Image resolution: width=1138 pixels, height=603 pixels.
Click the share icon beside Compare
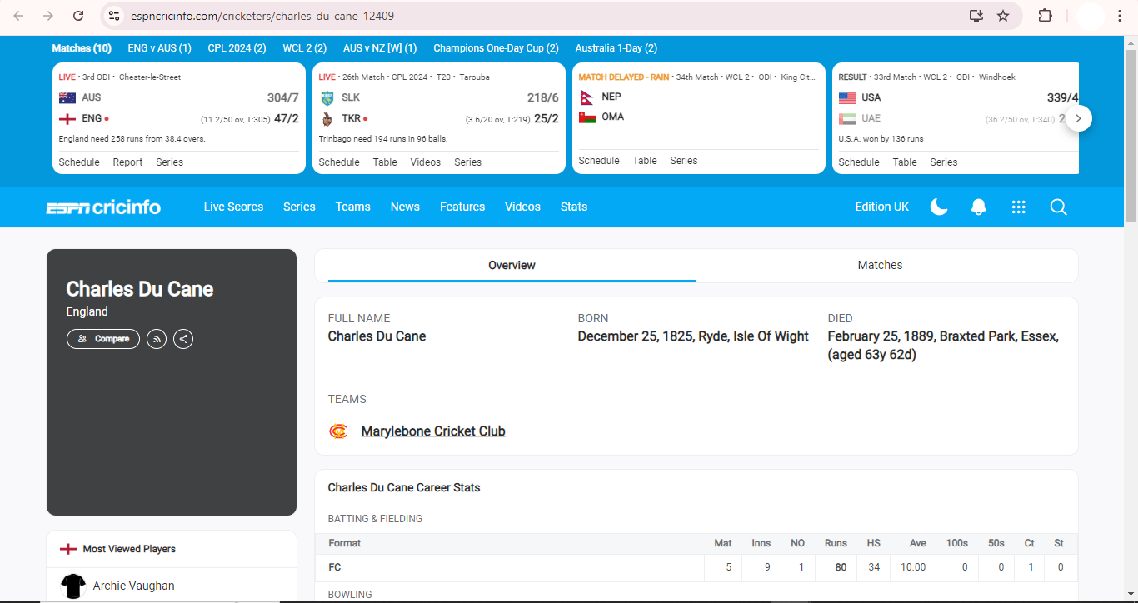(183, 339)
